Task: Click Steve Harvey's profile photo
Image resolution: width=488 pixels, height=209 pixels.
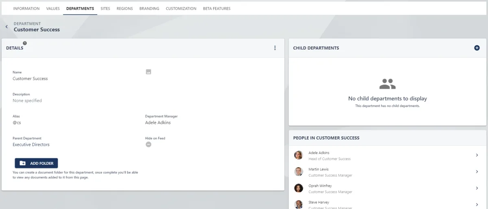Action: tap(298, 204)
